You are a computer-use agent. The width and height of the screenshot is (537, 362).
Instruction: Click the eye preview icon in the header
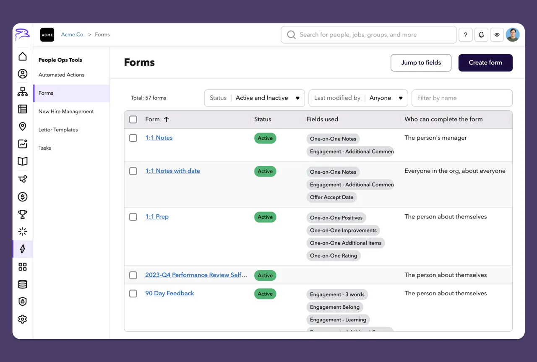(497, 34)
